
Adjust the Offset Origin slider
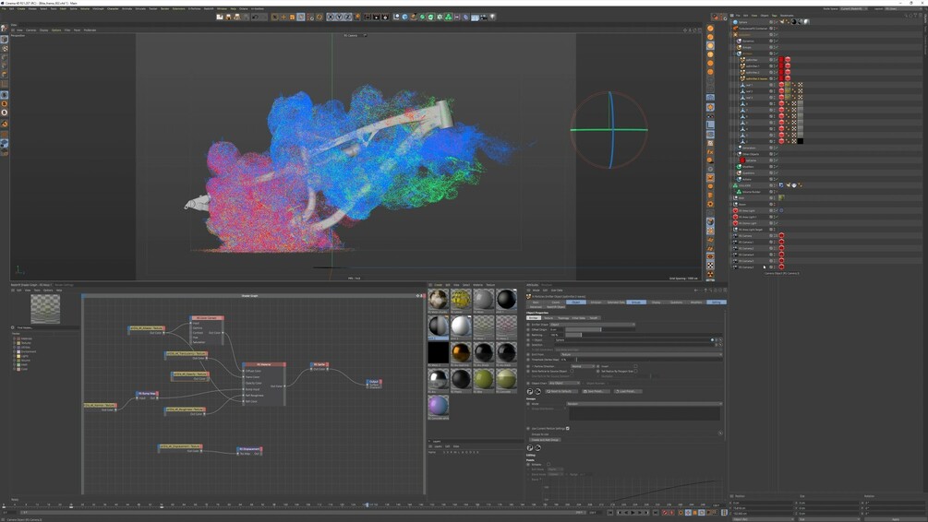coord(600,329)
